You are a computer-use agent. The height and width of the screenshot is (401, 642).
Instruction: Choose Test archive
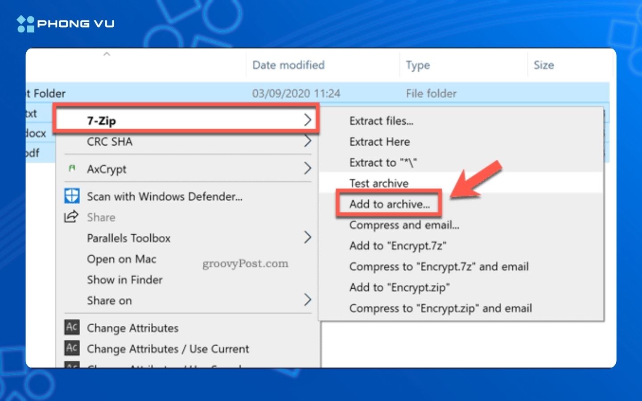coord(461,183)
